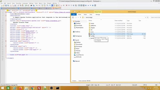Screen dimensions: 160x90
Task: Collapse the description element fold marker
Action: tap(6, 15)
